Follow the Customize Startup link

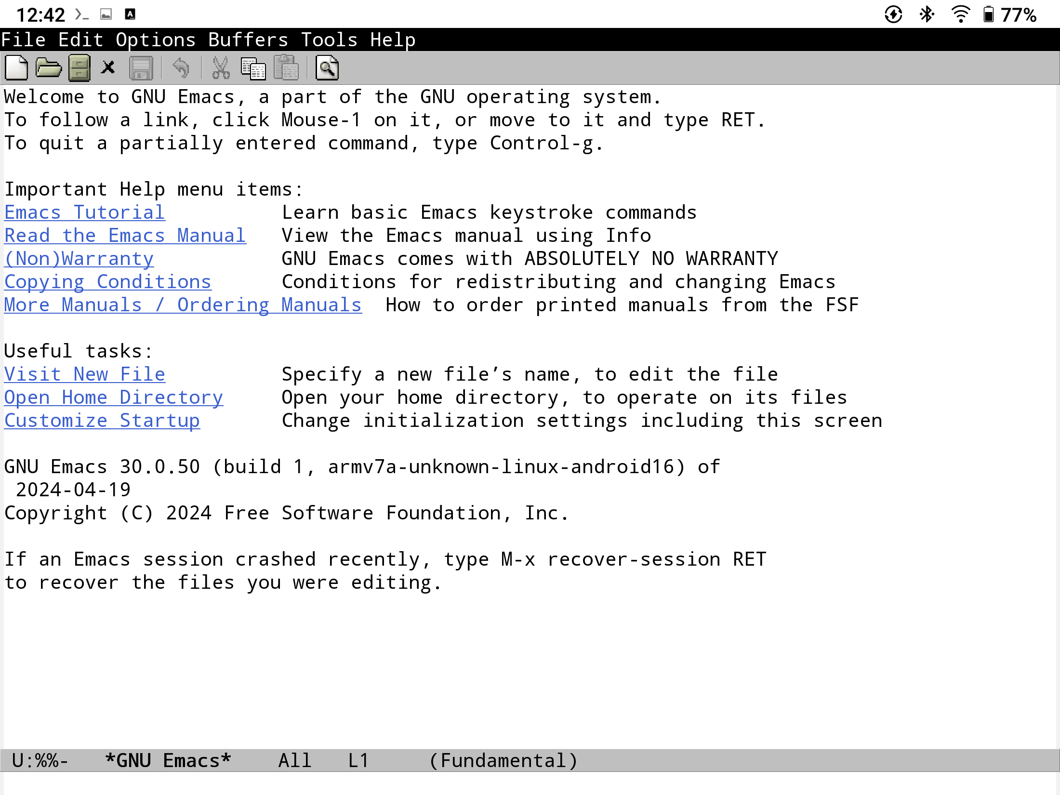pyautogui.click(x=102, y=421)
